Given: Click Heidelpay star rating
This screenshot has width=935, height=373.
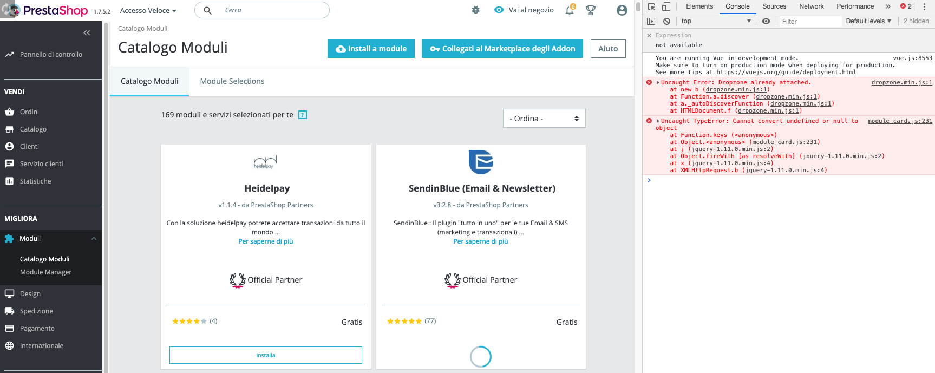Looking at the screenshot, I should (x=189, y=322).
